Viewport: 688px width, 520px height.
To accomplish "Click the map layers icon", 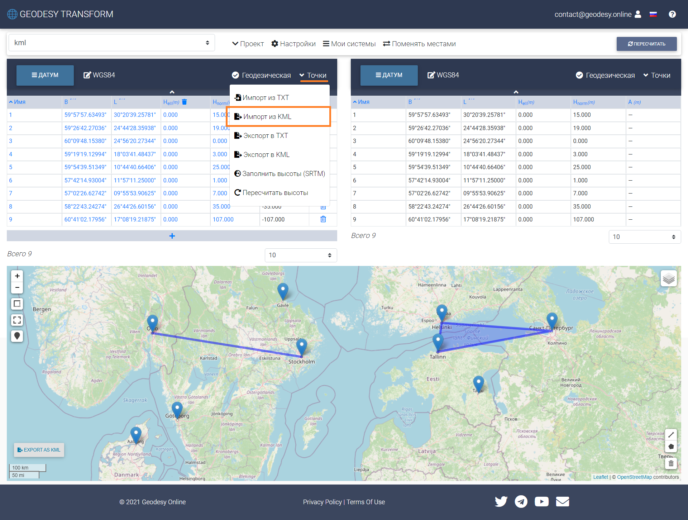I will (669, 278).
